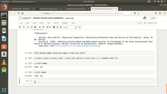Show applications grid in dock

click(4, 90)
